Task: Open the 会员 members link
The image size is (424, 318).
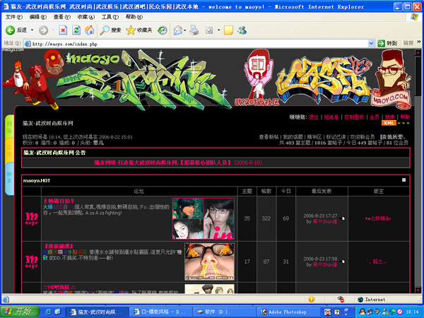Action: [x=375, y=117]
